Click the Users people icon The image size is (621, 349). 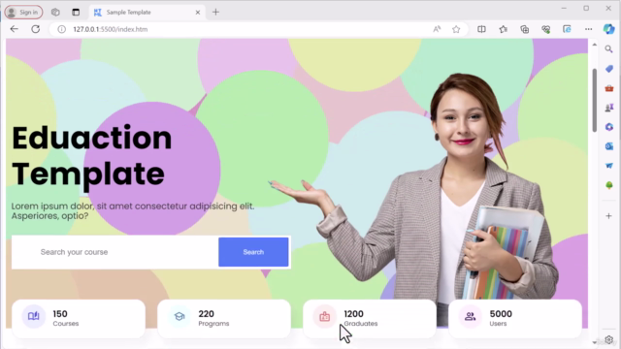[470, 316]
